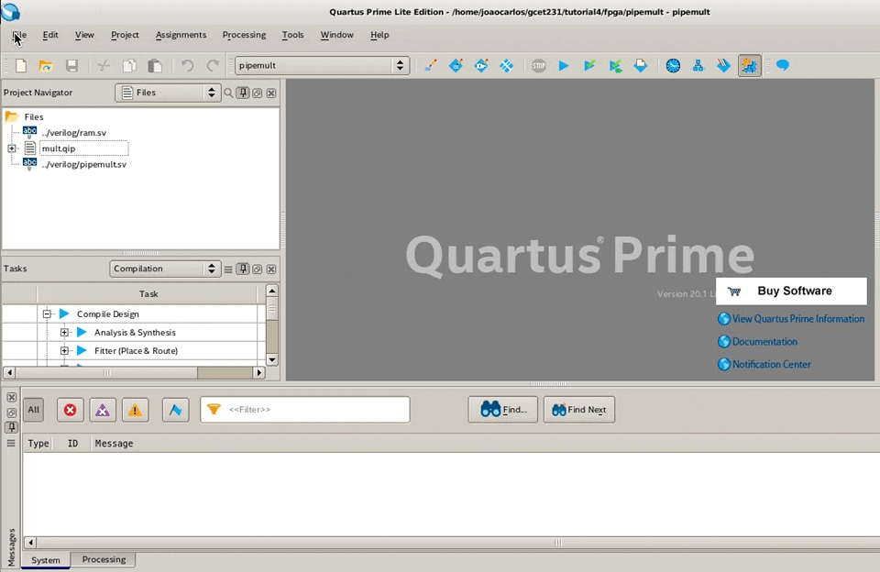Pin the Messages panel
The image size is (880, 572).
pyautogui.click(x=11, y=427)
